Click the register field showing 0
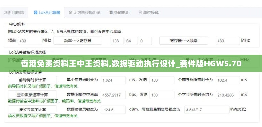Screen dimensions: 262x127 (x=145, y=41)
